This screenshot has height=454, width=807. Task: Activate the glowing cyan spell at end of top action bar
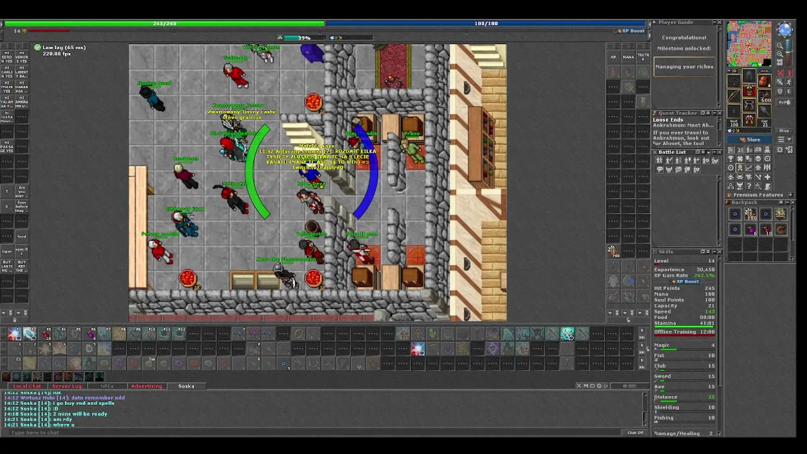point(567,335)
